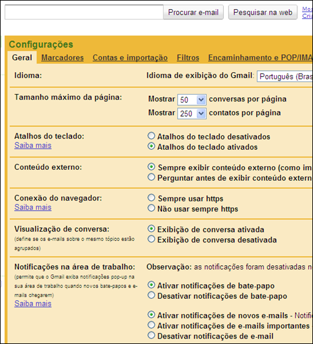
Task: Select Ativar notificações de bate-papo
Action: 151,285
